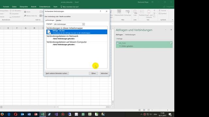Image resolution: width=209 pixels, height=117 pixels.
Task: Click the query page icon beside xls_Cars
Action: [x=171, y=43]
